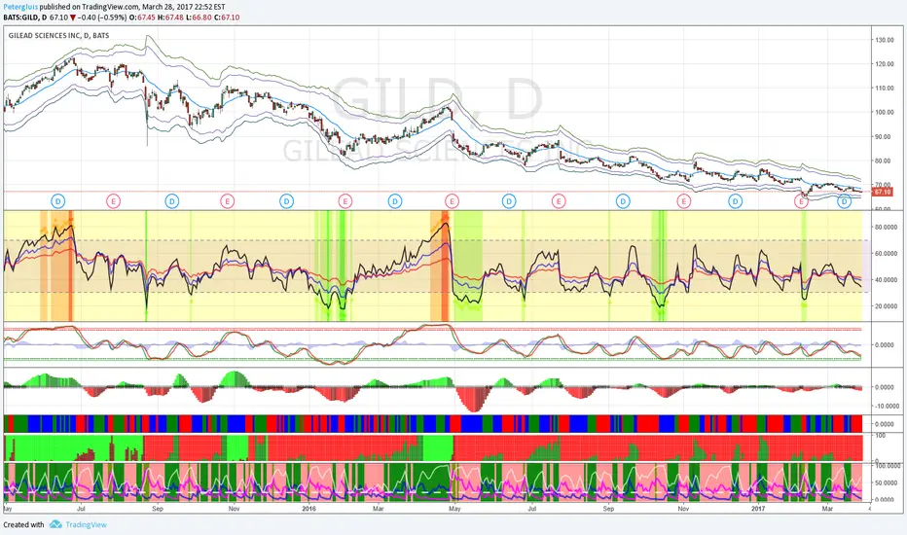Click the May label before Jul on time axis
This screenshot has height=535, width=907.
point(8,509)
